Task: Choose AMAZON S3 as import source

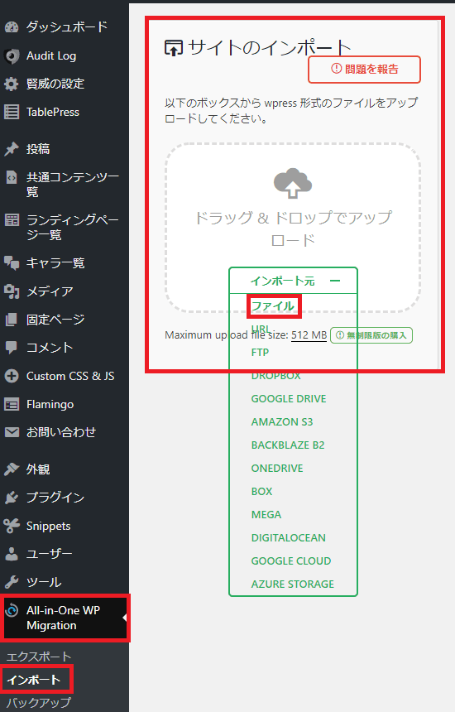Action: click(x=282, y=422)
